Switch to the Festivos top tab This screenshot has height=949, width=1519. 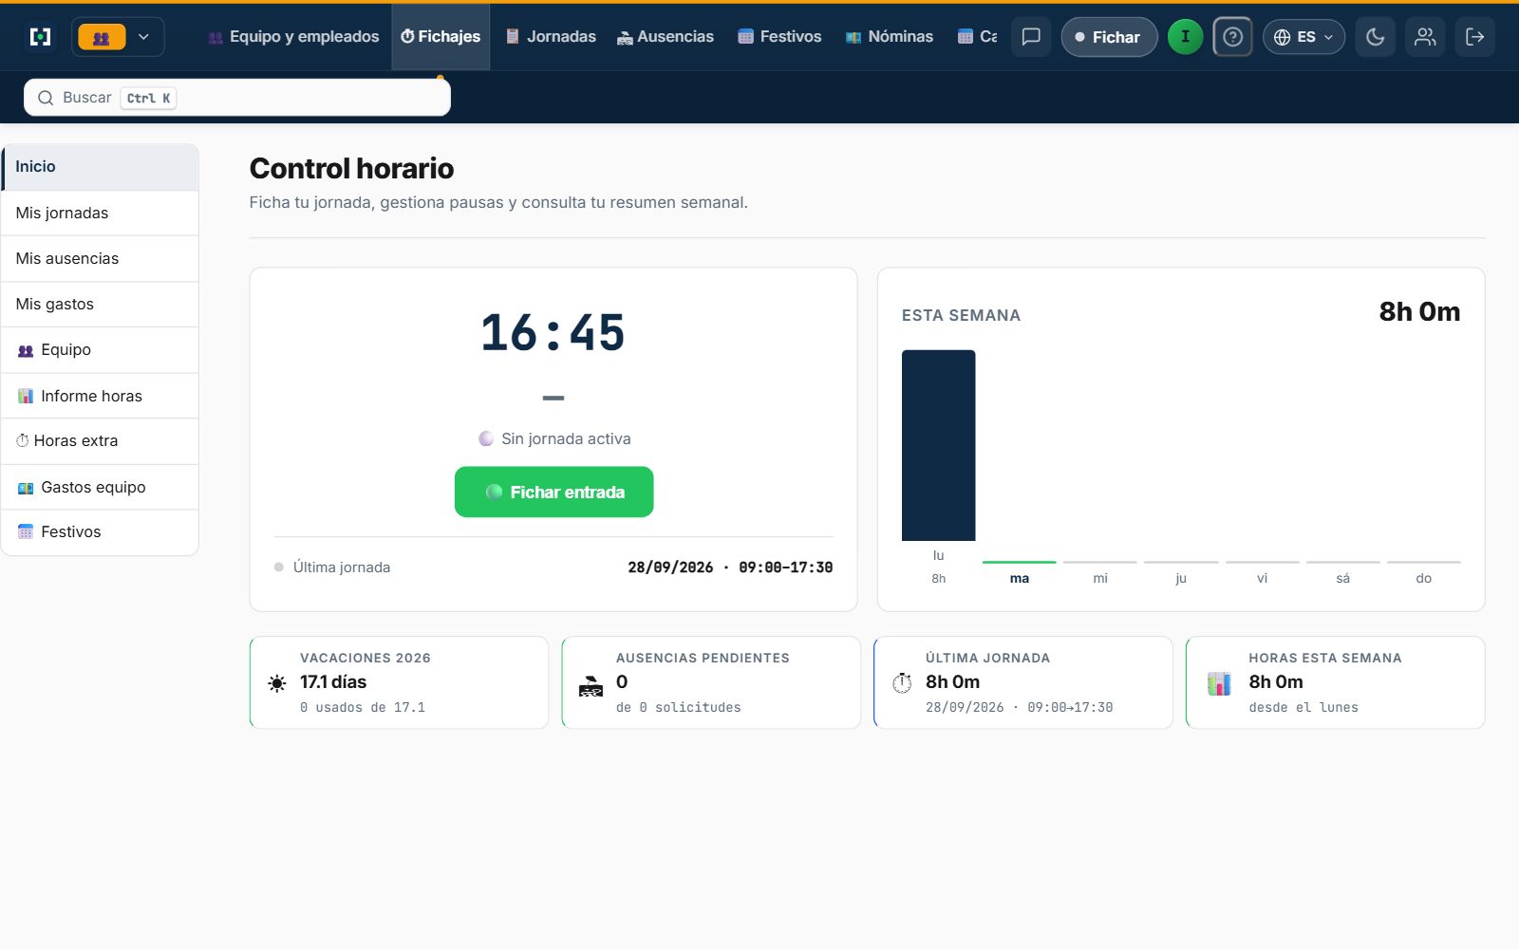tap(779, 37)
